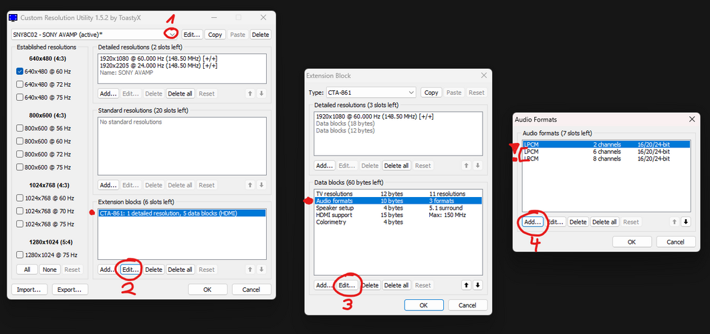710x334 pixels.
Task: Click Add in Audio Formats dialog
Action: coord(532,222)
